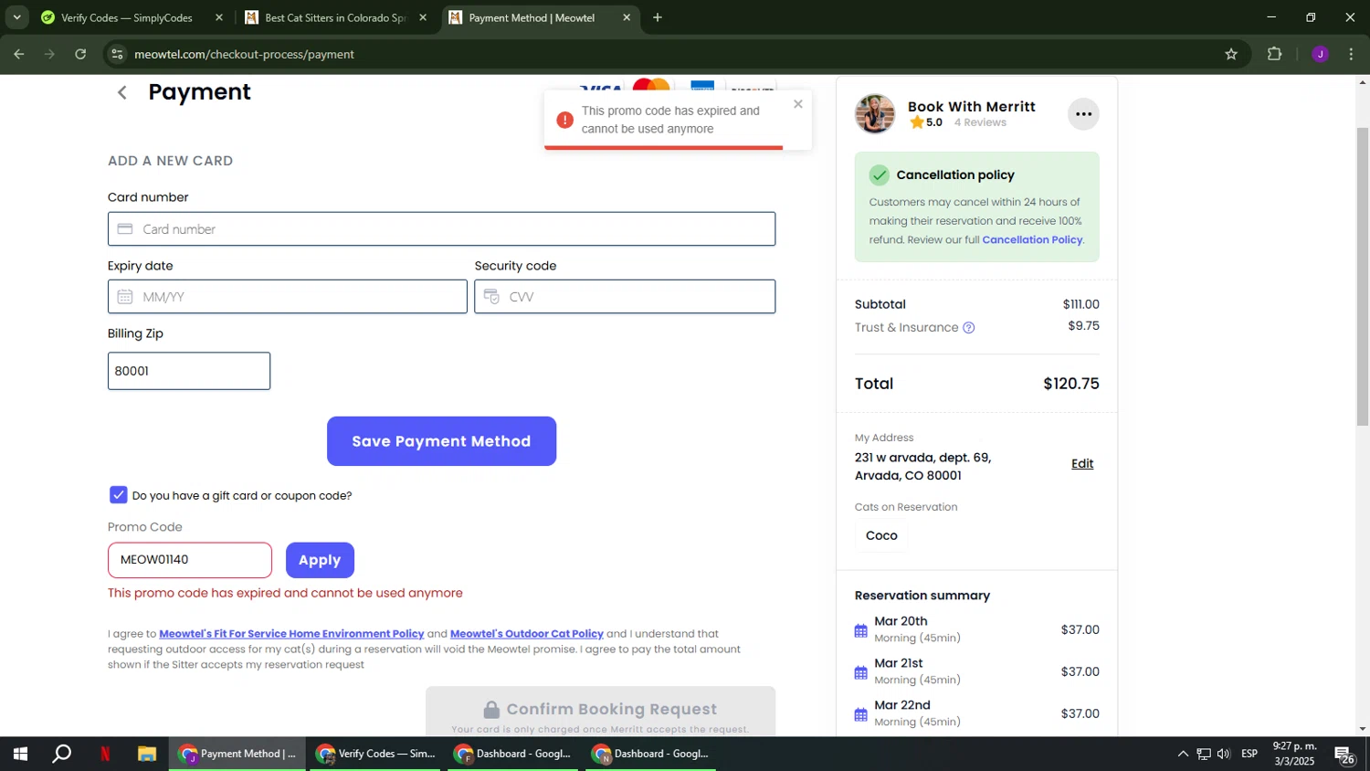Focus the CVV security code field
This screenshot has width=1370, height=771.
coord(625,297)
